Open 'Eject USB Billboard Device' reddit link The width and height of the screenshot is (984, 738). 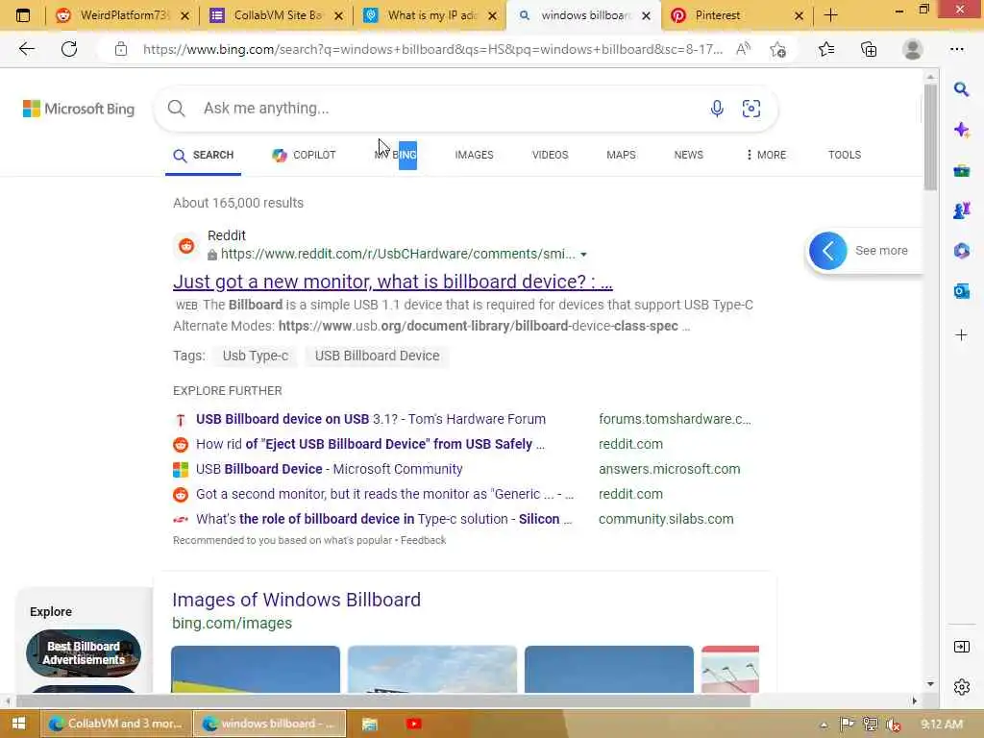(370, 444)
